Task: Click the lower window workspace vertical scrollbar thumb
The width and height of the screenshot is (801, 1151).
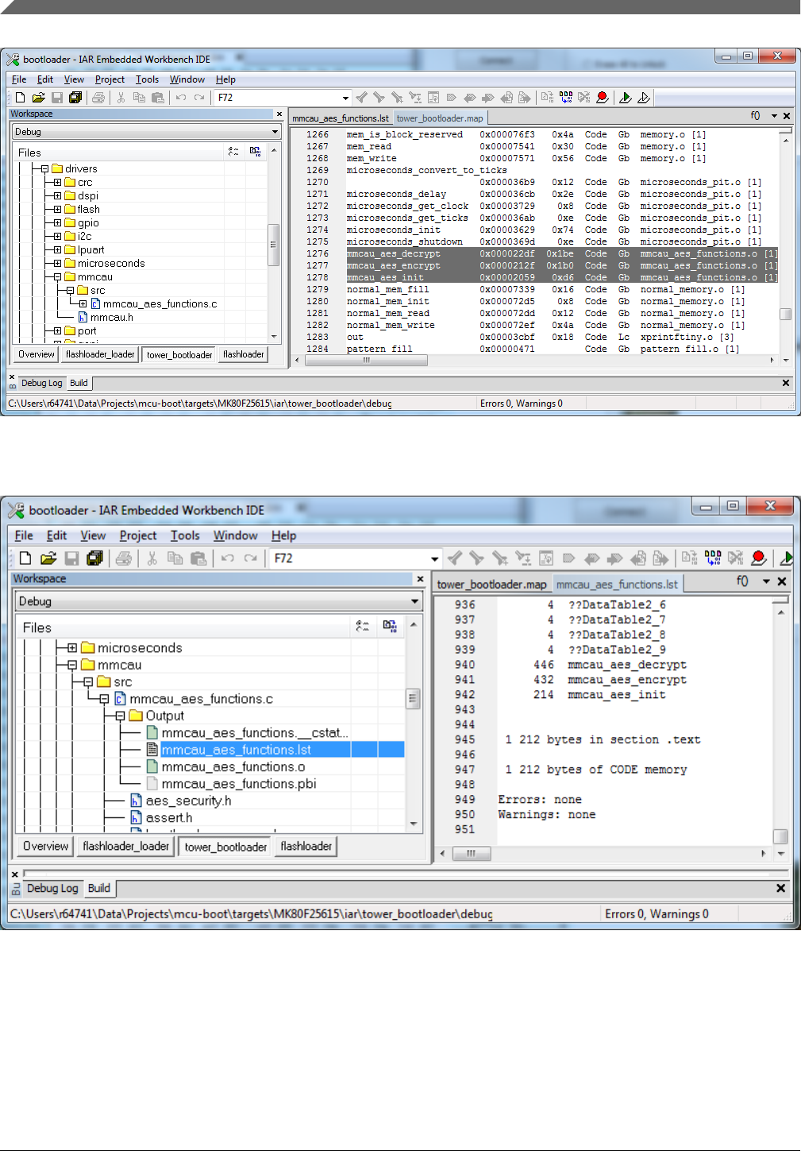Action: 413,699
